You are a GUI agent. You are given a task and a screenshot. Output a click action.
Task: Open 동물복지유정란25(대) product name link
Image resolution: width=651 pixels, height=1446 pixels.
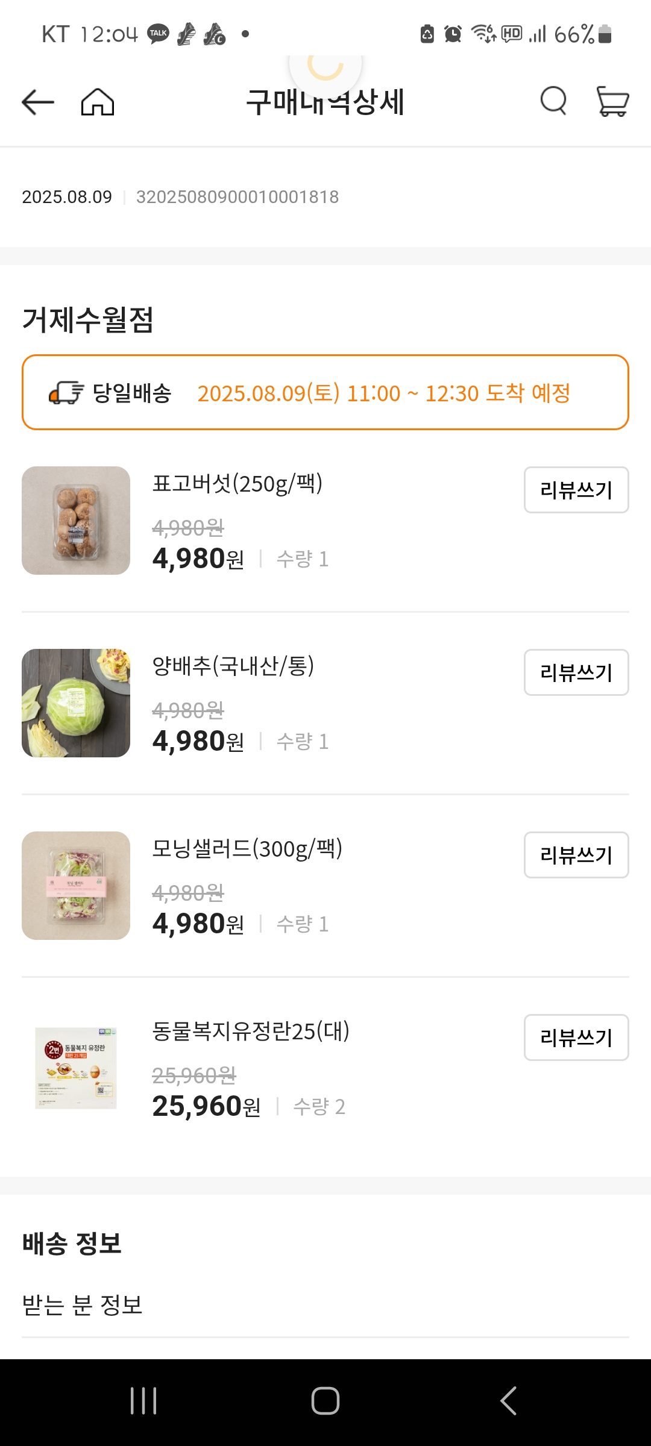pyautogui.click(x=251, y=1031)
